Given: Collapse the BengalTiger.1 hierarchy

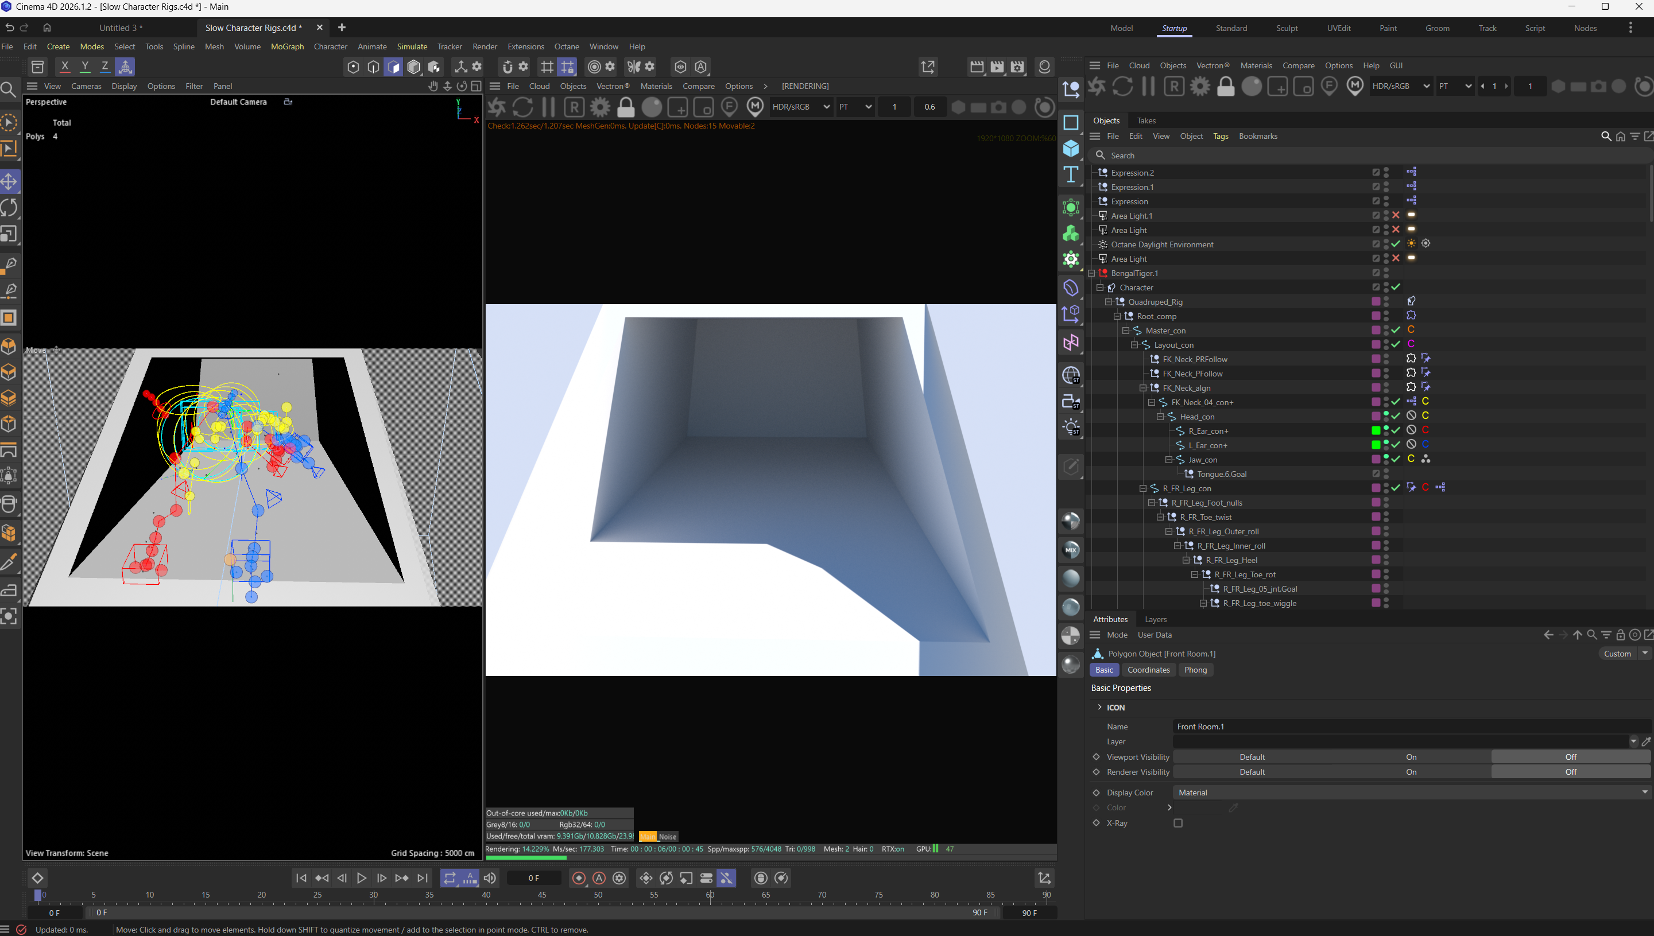Looking at the screenshot, I should point(1091,273).
